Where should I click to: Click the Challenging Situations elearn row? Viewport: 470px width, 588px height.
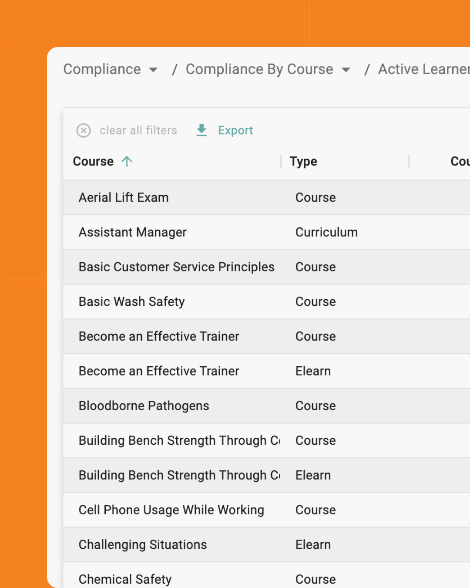pyautogui.click(x=143, y=545)
